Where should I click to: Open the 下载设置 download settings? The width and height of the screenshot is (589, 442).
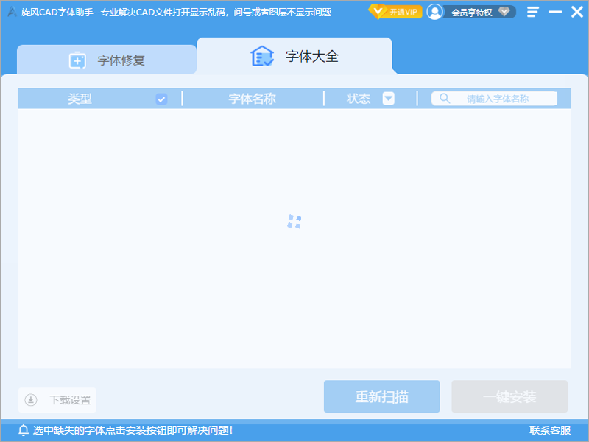(57, 400)
